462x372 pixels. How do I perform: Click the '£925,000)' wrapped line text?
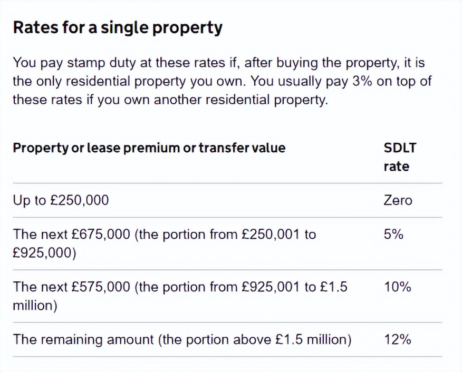[x=44, y=253]
